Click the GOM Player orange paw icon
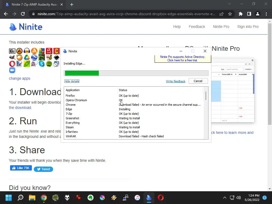 coord(19,57)
